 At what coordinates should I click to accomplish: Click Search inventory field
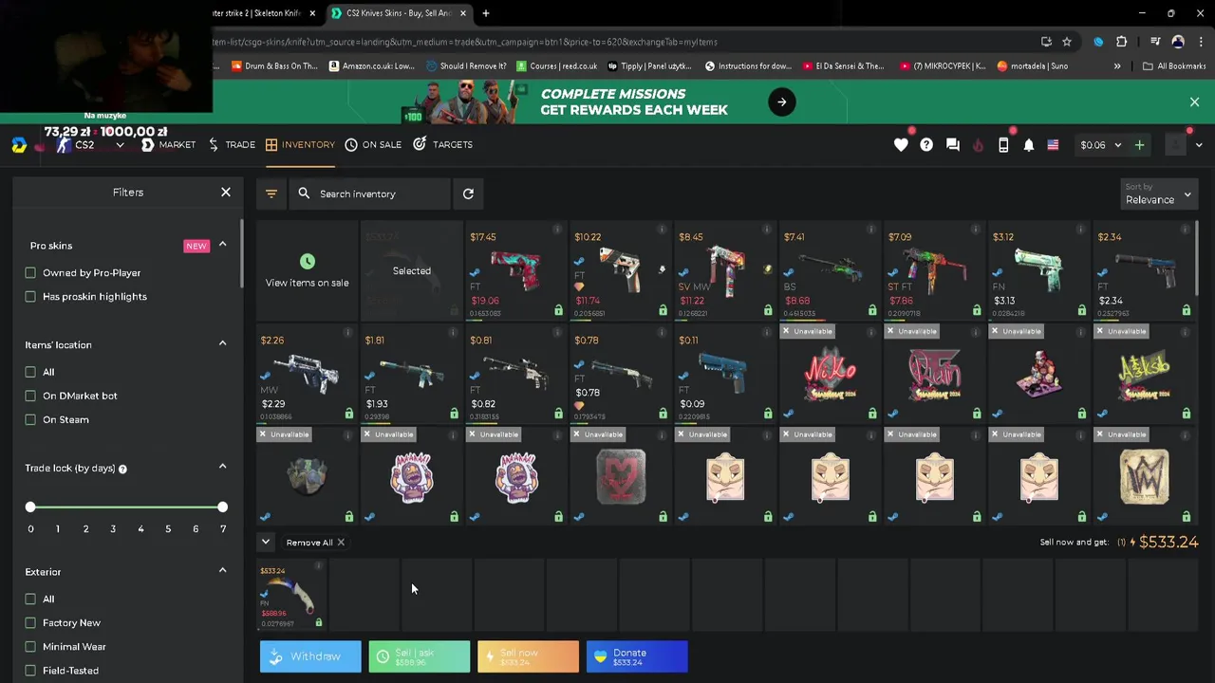tap(370, 194)
